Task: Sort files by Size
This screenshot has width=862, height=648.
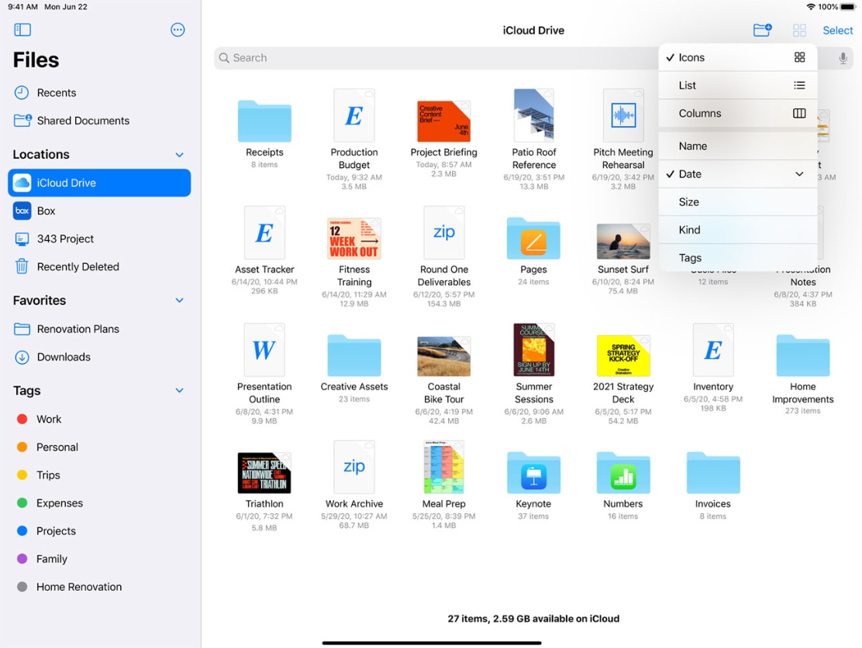Action: [x=737, y=202]
